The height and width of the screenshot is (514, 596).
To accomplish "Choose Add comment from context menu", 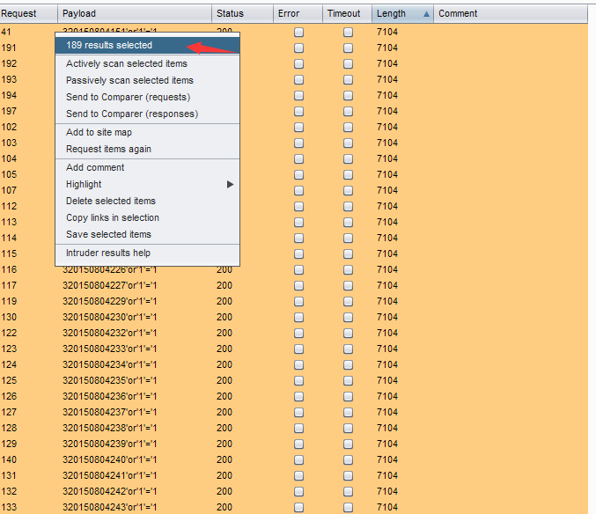I will tap(148, 167).
